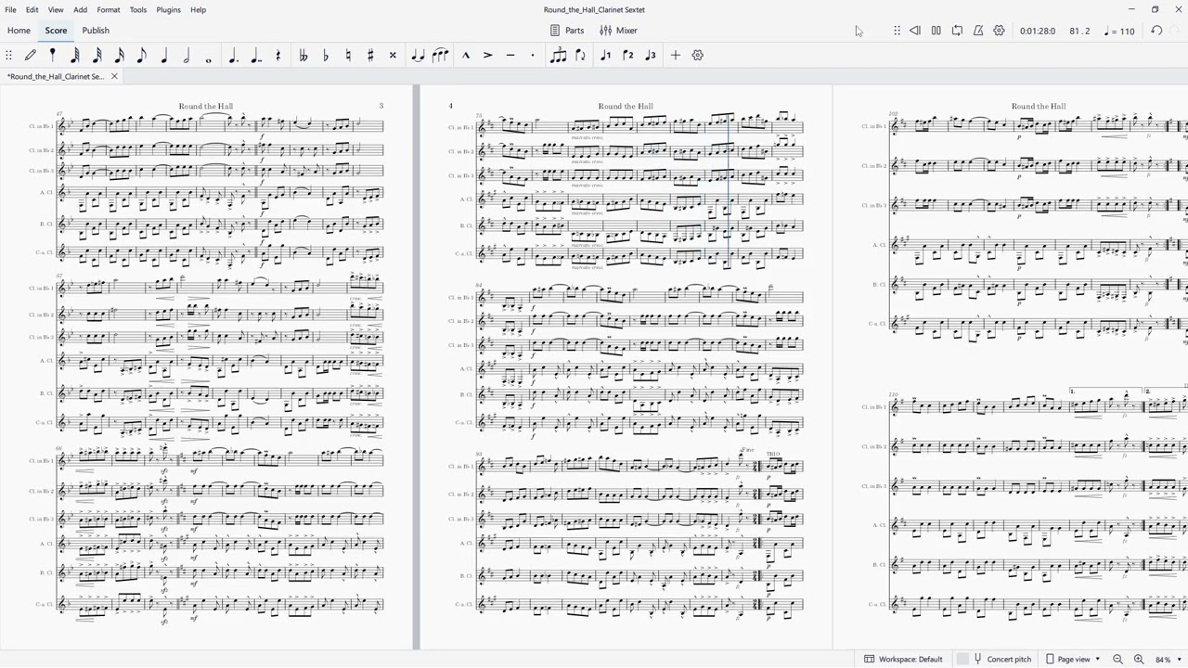This screenshot has height=668, width=1188.
Task: Toggle the sharp accidental
Action: [370, 56]
